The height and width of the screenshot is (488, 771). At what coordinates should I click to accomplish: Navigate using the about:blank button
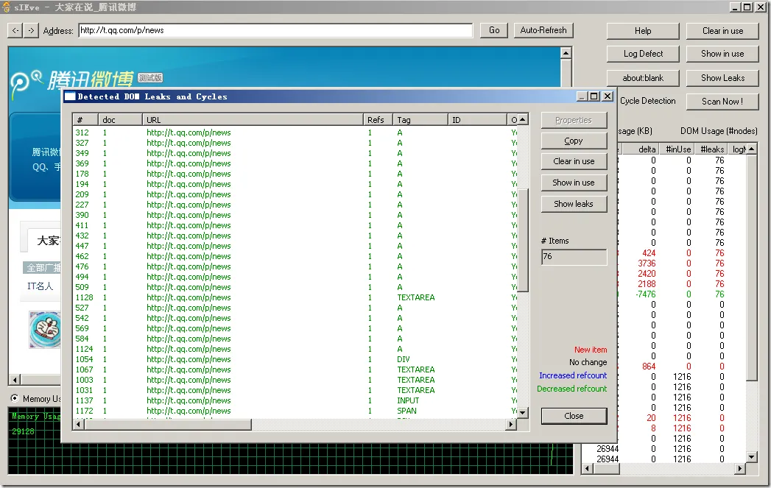[643, 77]
